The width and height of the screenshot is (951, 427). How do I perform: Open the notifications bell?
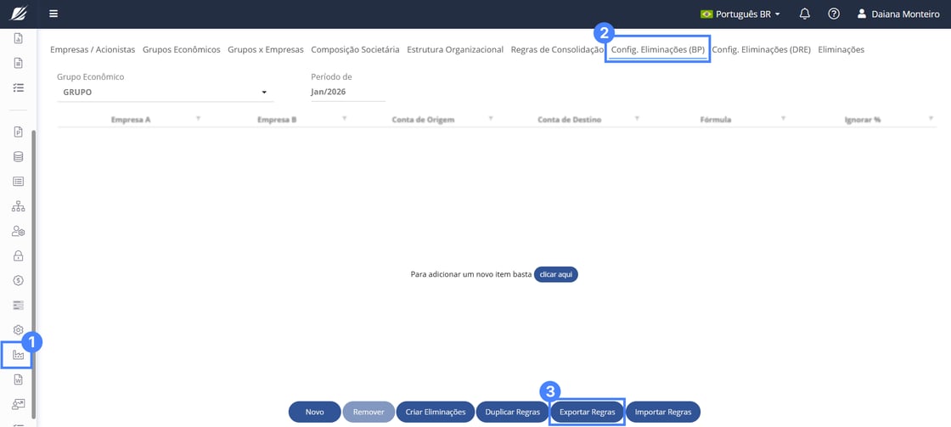pos(805,14)
